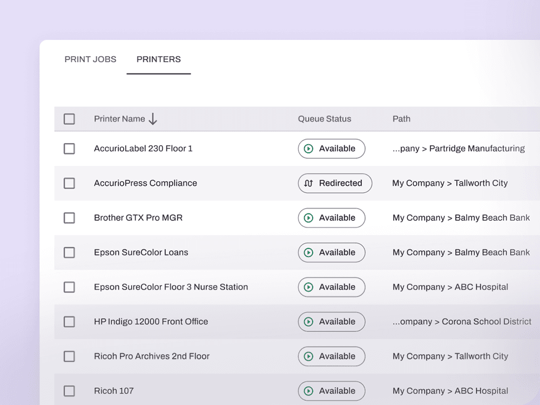
Task: Switch to the PRINT JOBS tab
Action: pos(90,59)
